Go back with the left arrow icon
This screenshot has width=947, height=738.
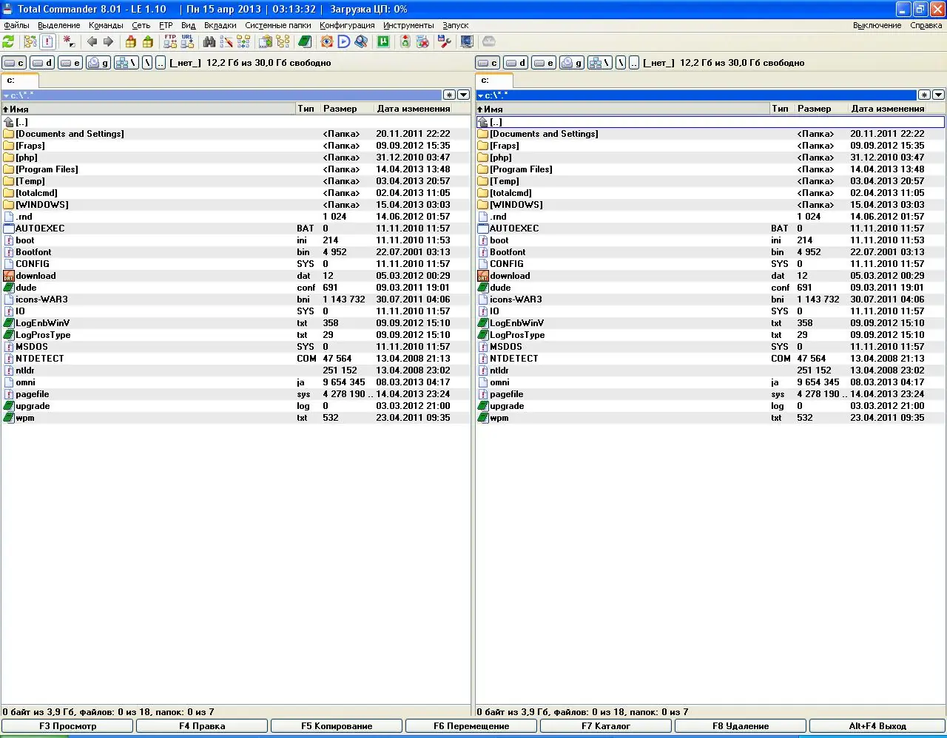[92, 42]
